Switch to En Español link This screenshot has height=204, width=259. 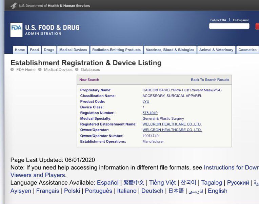click(x=240, y=20)
